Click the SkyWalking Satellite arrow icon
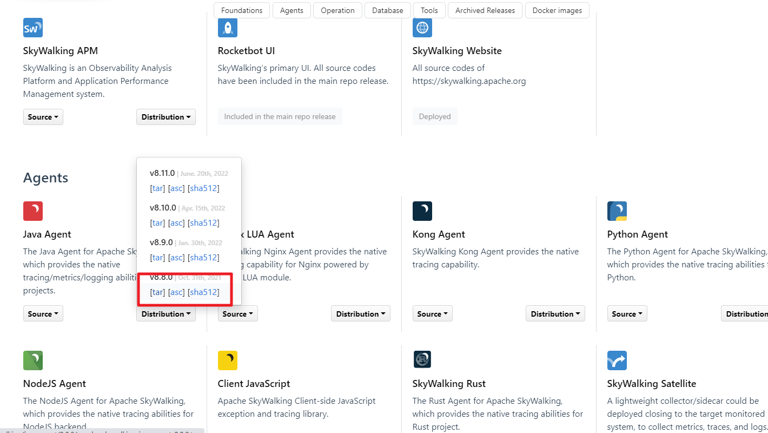The image size is (768, 433). click(617, 360)
